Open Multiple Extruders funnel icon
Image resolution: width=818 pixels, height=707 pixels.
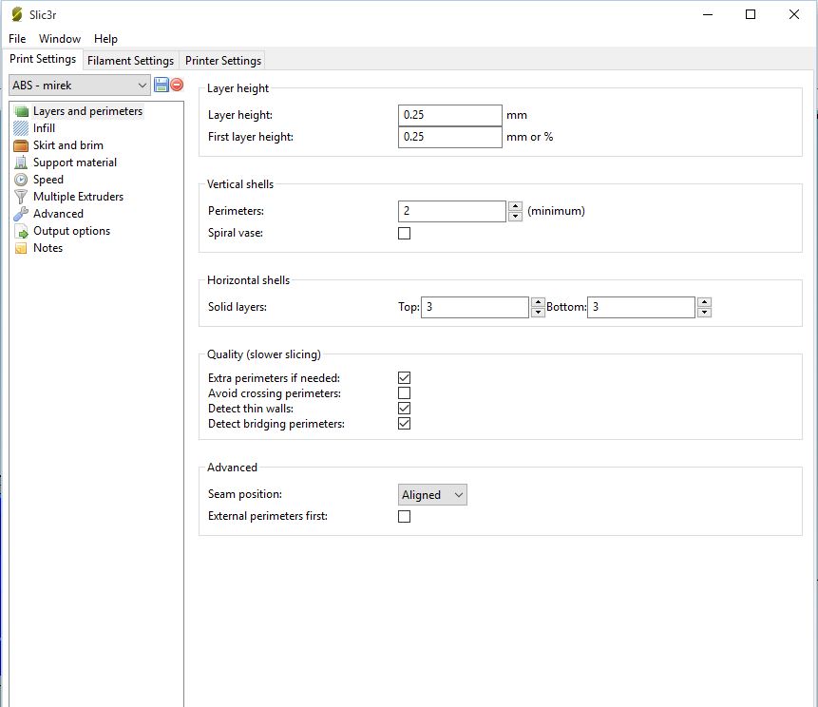pyautogui.click(x=22, y=197)
